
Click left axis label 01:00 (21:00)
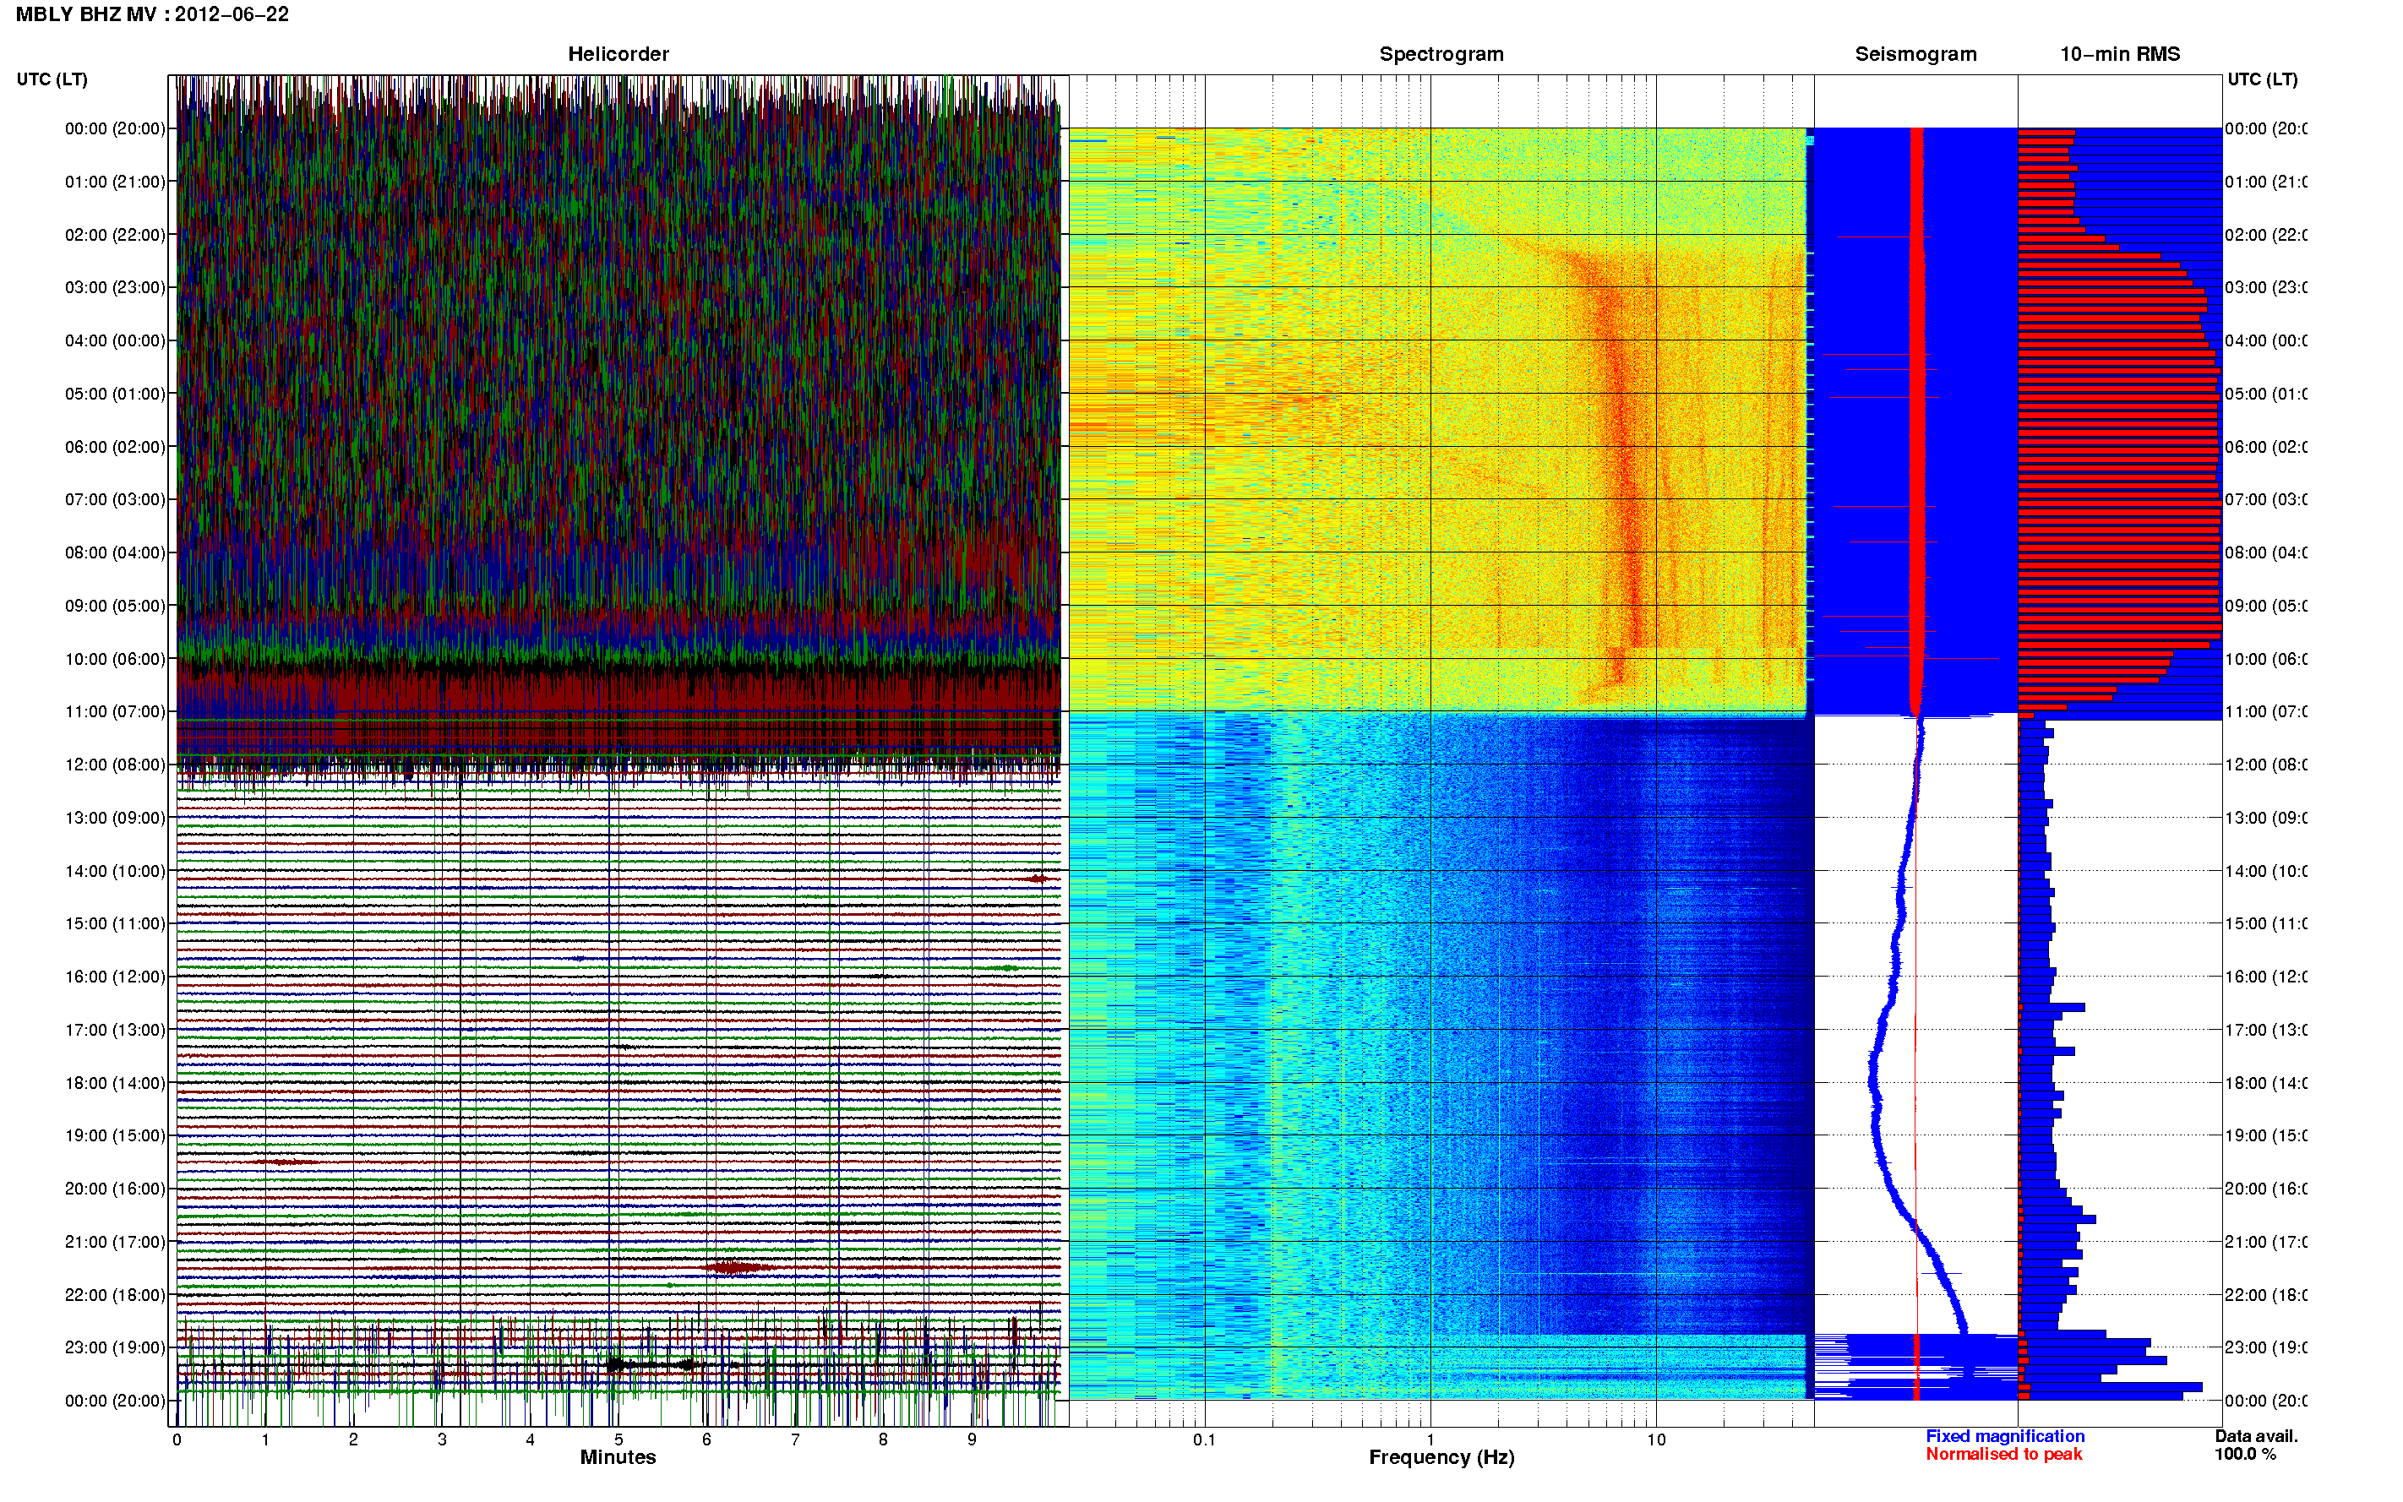click(115, 182)
